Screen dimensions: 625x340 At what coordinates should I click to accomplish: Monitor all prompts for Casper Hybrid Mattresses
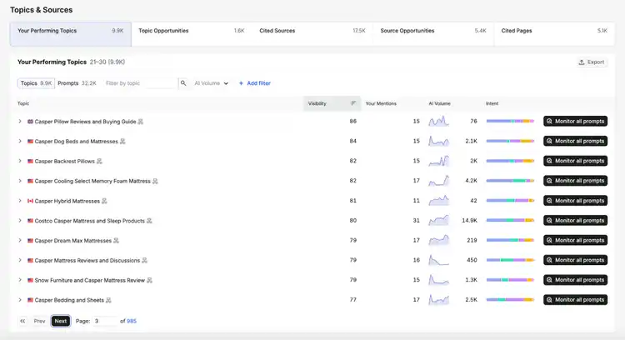click(x=575, y=201)
